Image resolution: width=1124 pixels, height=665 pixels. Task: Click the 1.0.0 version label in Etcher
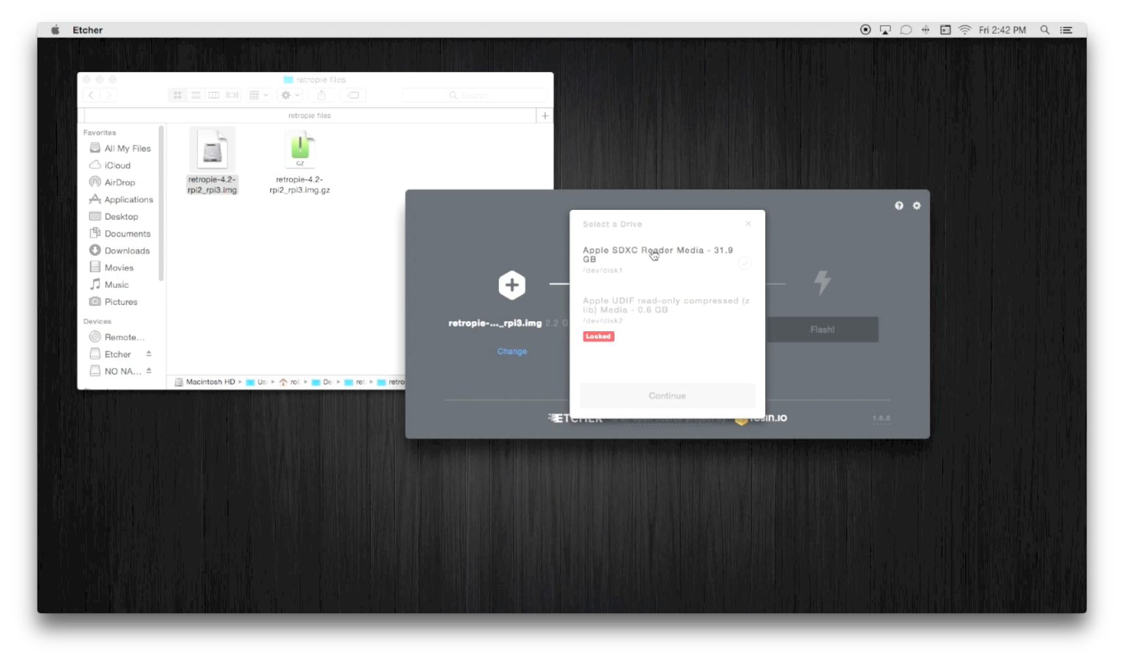881,418
